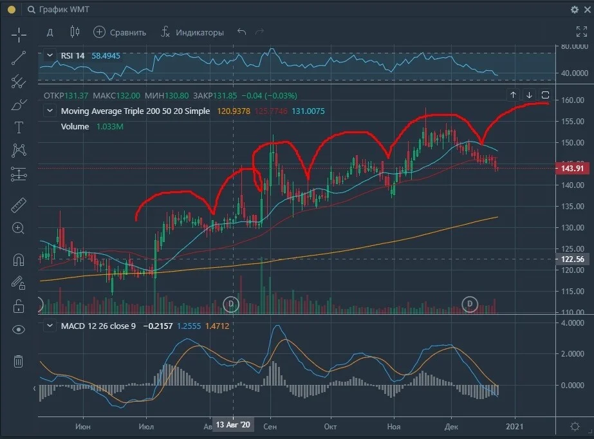Collapse the Moving Average Triple legend
This screenshot has height=439, width=594.
(x=50, y=111)
